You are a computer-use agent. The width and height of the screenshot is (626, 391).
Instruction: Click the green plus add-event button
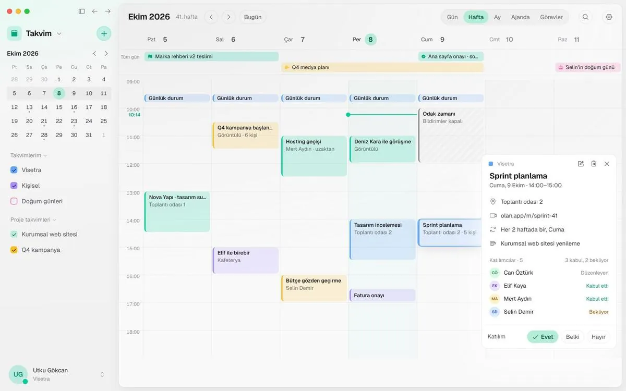click(x=104, y=33)
